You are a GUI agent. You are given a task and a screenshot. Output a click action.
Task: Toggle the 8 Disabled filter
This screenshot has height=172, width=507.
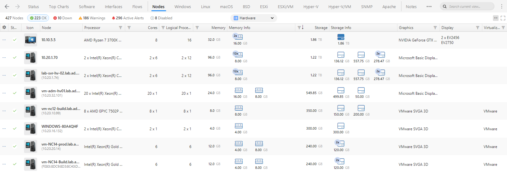(x=161, y=18)
